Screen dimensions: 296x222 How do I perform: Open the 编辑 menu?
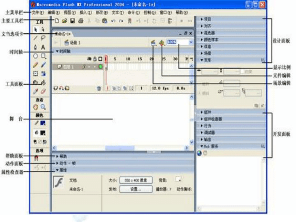tap(54, 12)
